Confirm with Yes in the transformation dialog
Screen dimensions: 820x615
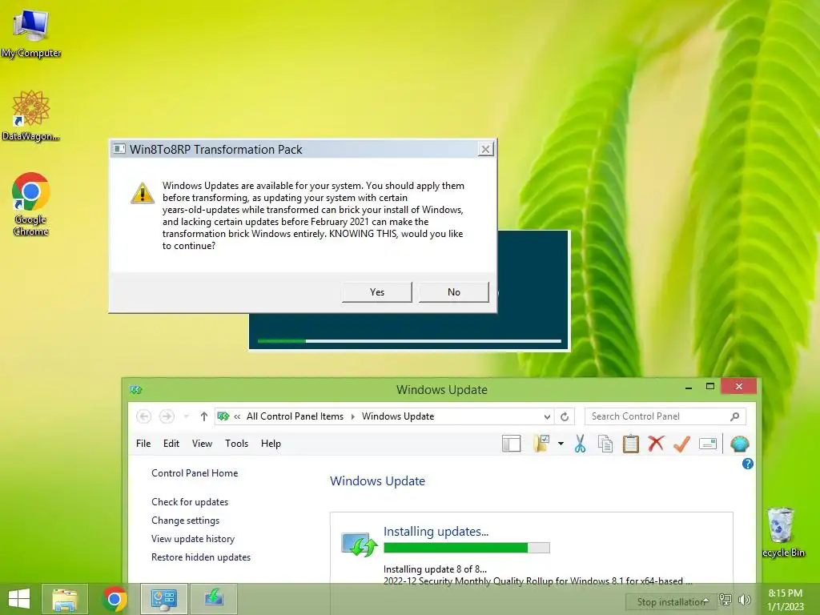(377, 291)
